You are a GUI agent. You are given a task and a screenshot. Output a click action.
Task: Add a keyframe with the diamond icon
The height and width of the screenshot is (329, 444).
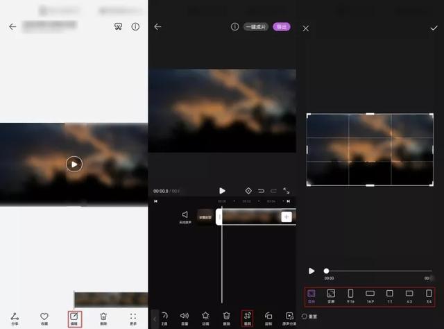(248, 191)
